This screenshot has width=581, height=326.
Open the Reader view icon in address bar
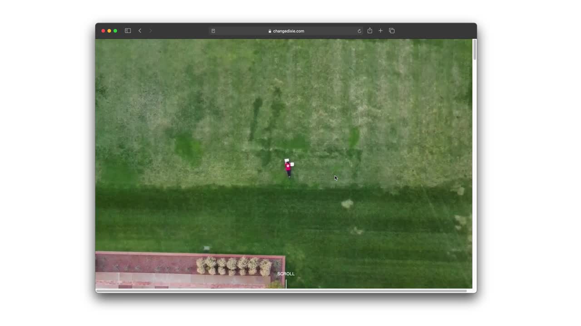click(213, 31)
